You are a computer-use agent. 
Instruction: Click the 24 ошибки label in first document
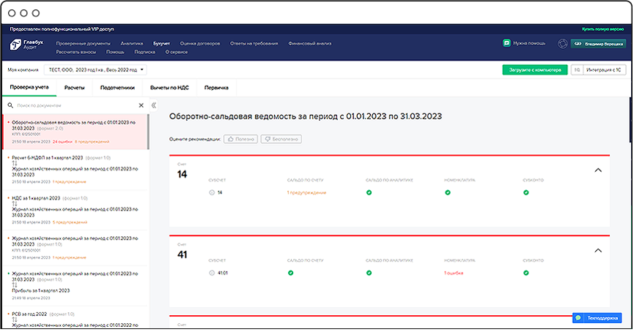[63, 142]
